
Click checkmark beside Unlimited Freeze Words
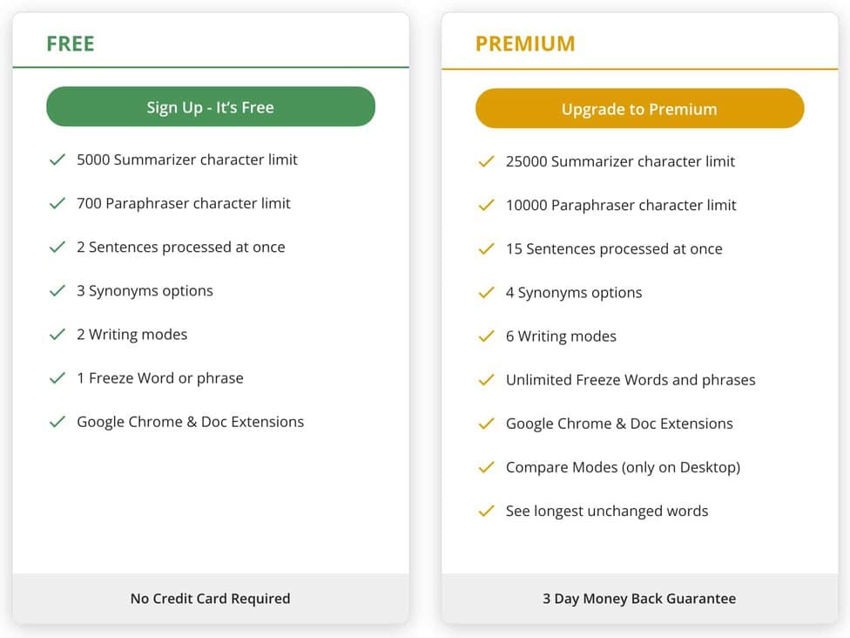point(487,380)
